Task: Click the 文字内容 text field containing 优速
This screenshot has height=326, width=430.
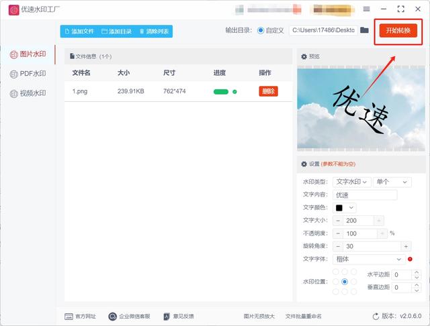Action: click(365, 195)
